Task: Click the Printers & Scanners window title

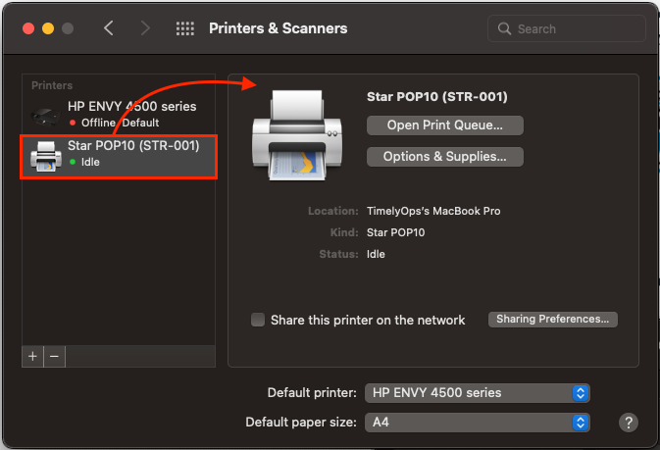Action: point(279,28)
